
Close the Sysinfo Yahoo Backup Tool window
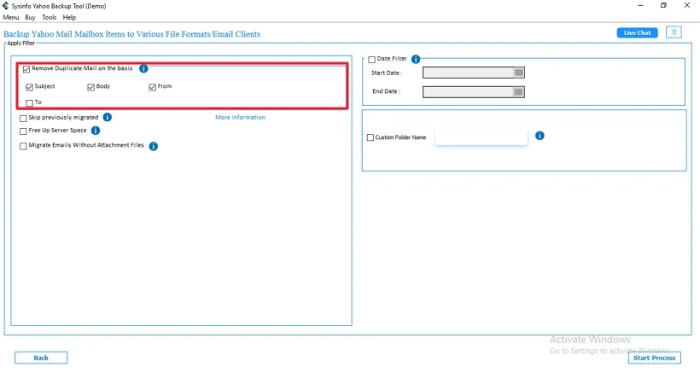[687, 6]
